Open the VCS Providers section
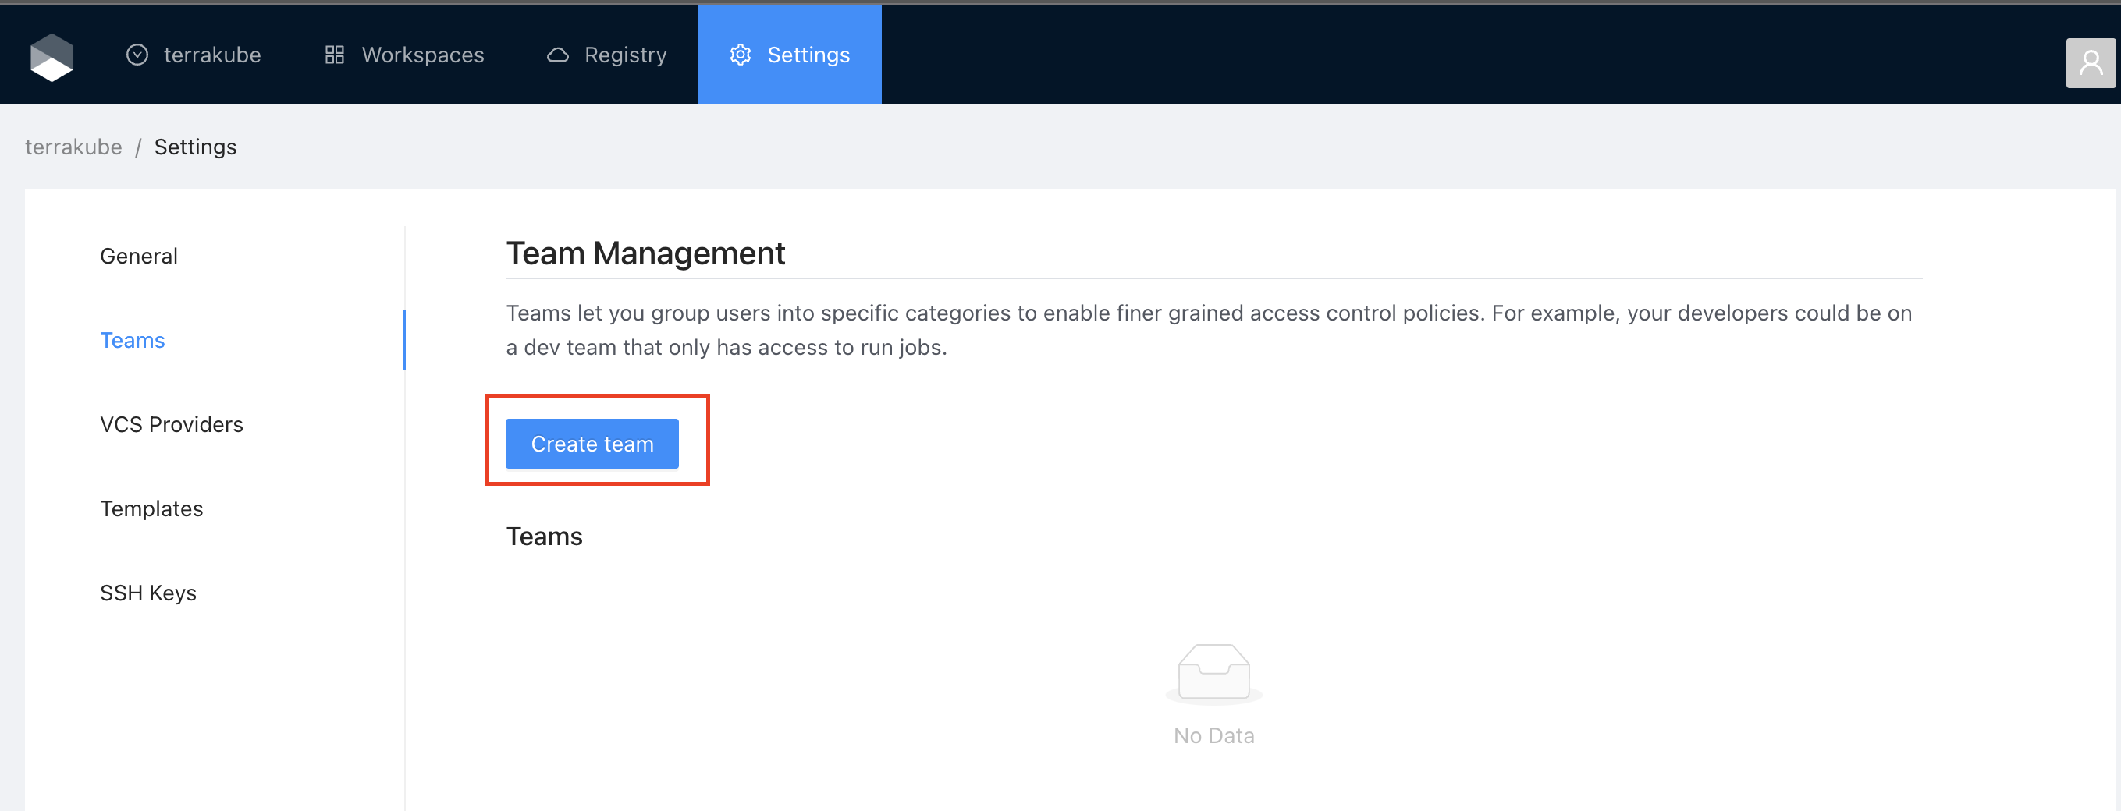This screenshot has height=811, width=2121. pos(171,424)
